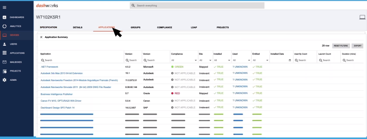Switch to the Groups tab
This screenshot has width=367, height=139.
click(x=135, y=27)
